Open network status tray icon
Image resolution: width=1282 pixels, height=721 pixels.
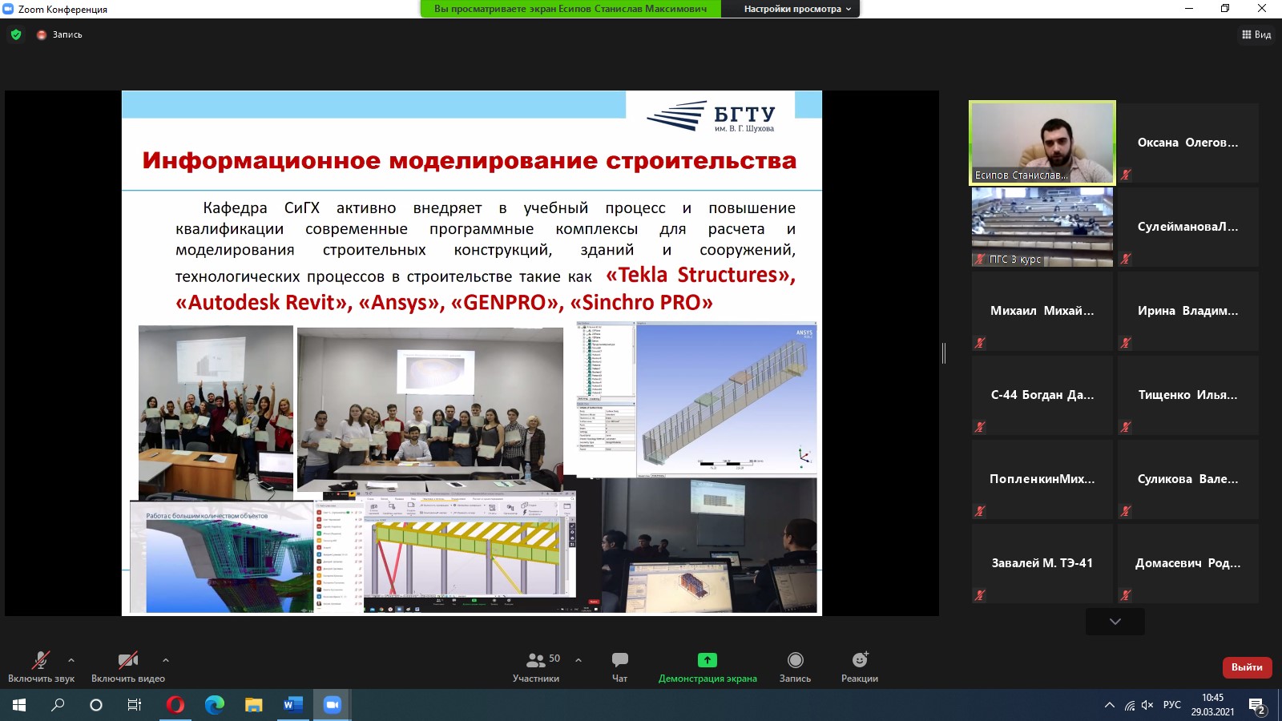[x=1130, y=705]
